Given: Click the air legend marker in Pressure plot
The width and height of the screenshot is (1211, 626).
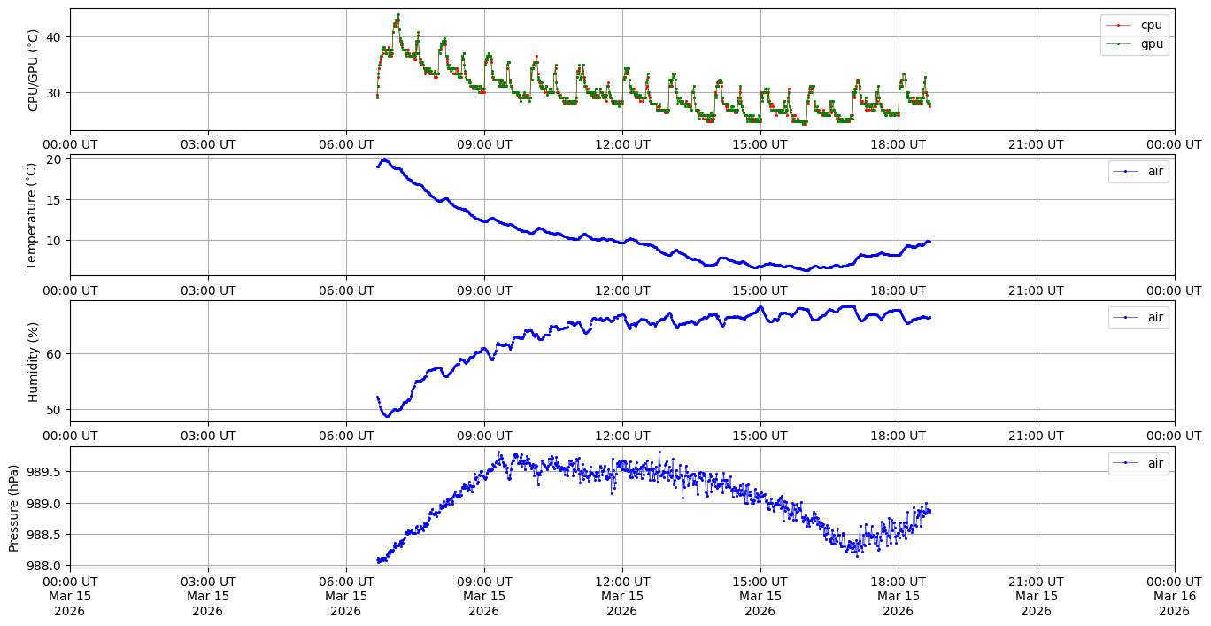Looking at the screenshot, I should tap(1125, 462).
